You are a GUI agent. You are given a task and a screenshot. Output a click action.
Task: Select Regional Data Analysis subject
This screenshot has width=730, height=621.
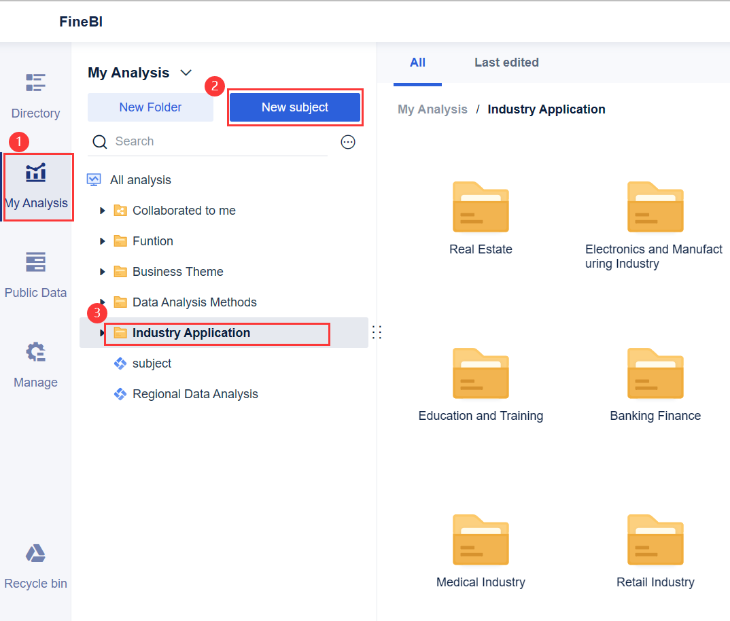pyautogui.click(x=195, y=394)
